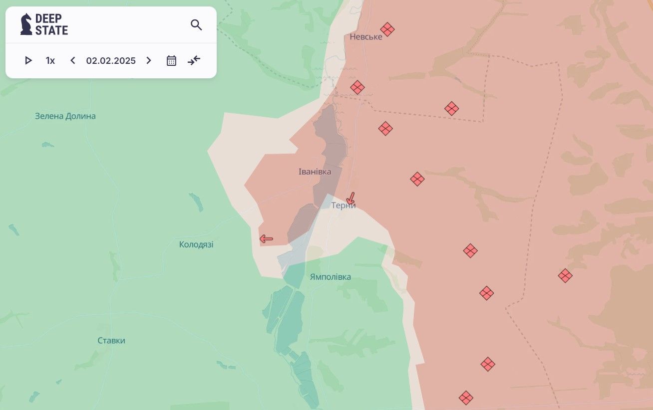The image size is (653, 410).
Task: Change the 1x playback speed
Action: click(x=50, y=61)
